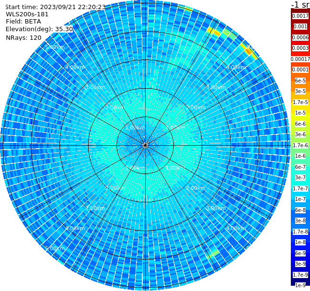Image resolution: width=310 pixels, height=291 pixels.
Task: Click the upper-left 2.00km range label
Action: (115, 107)
